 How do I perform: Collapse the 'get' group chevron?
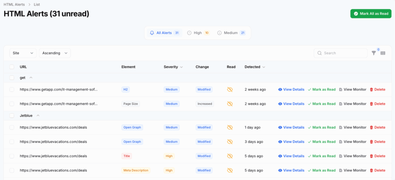(x=31, y=78)
